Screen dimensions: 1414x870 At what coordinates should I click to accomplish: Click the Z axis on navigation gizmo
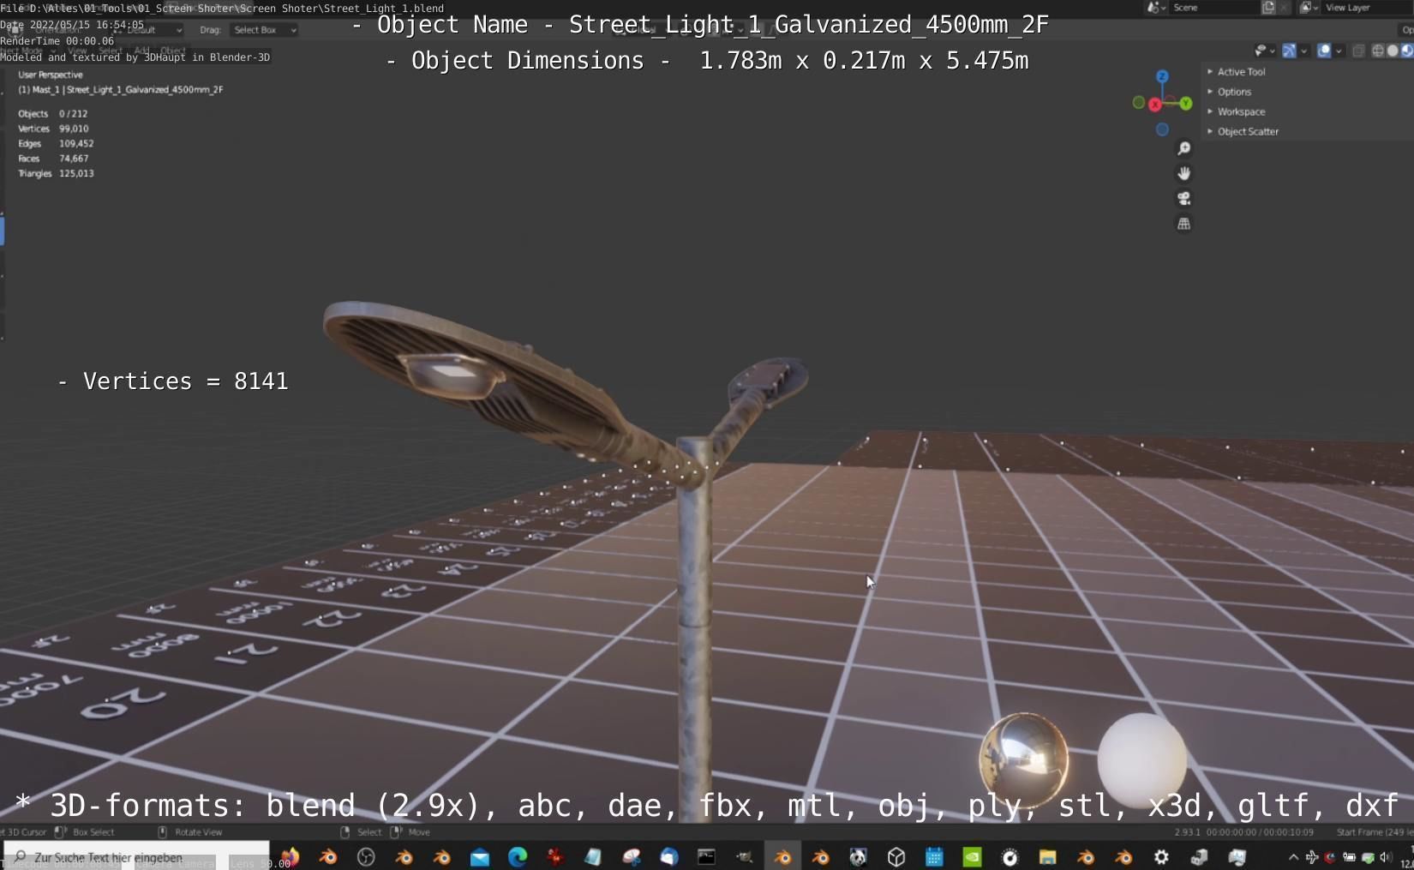coord(1162,76)
